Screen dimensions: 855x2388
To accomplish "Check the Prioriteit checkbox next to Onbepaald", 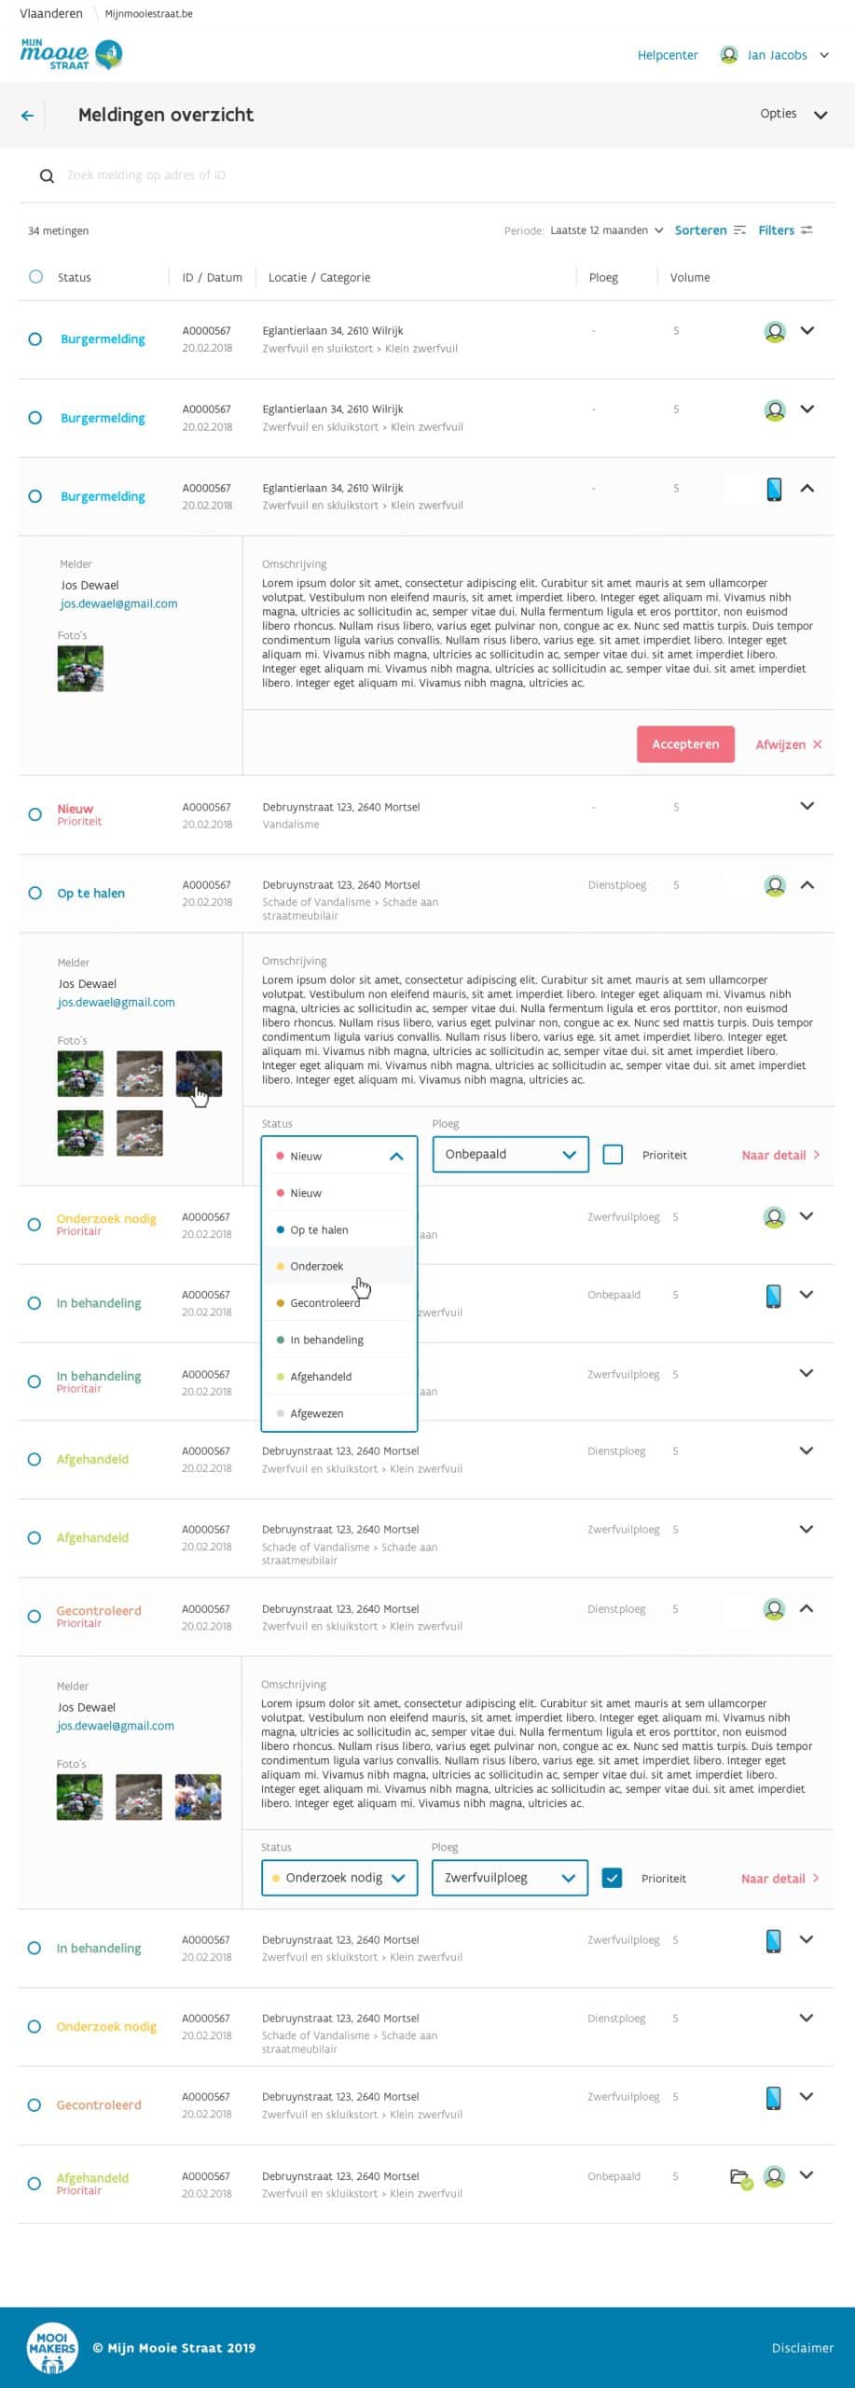I will [613, 1155].
